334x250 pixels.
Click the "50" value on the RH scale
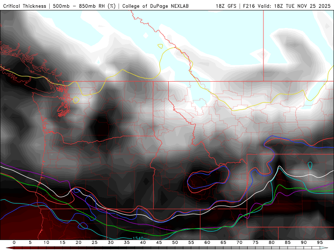point(175,242)
